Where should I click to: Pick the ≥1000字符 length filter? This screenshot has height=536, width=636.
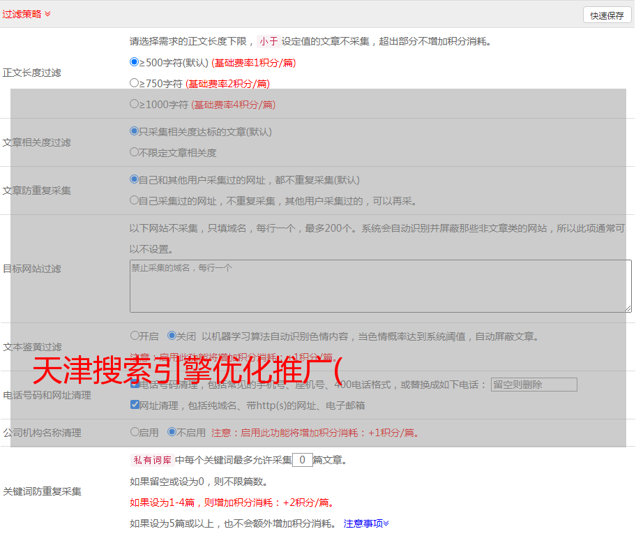pos(135,104)
